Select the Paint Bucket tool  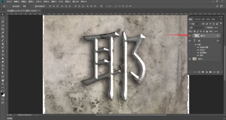point(3,55)
